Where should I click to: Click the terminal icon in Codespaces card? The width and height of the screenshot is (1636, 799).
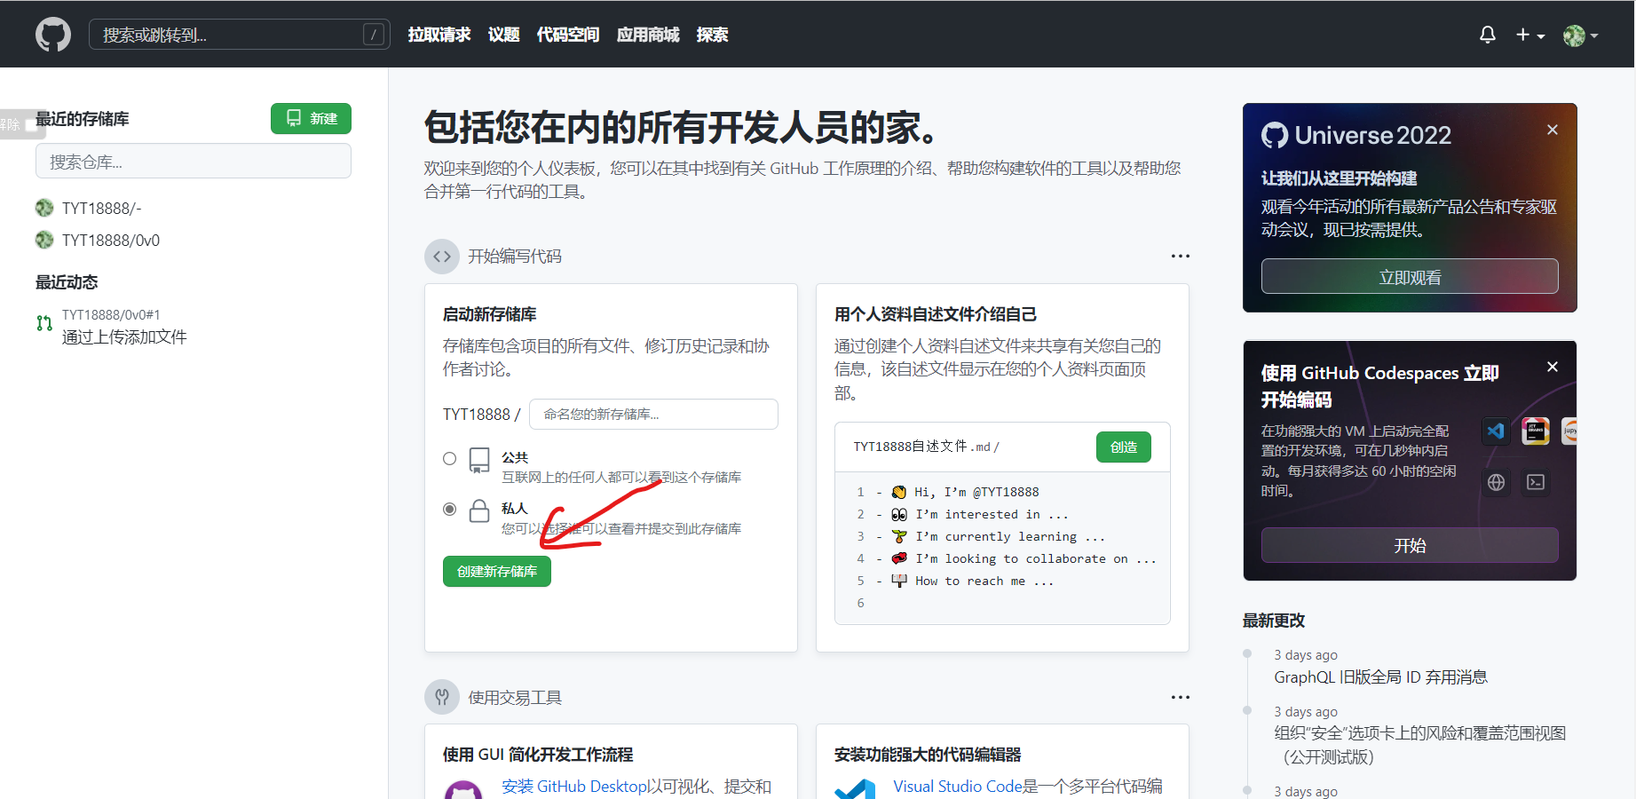click(x=1536, y=482)
